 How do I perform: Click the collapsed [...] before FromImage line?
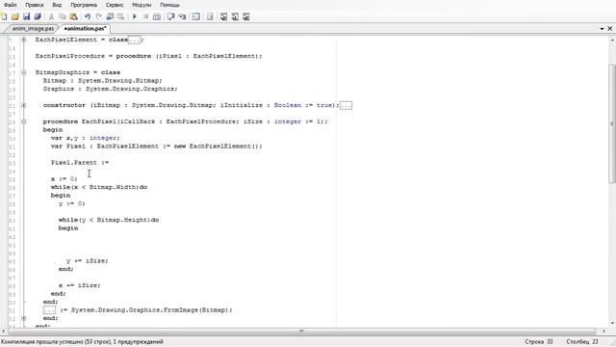tap(49, 310)
